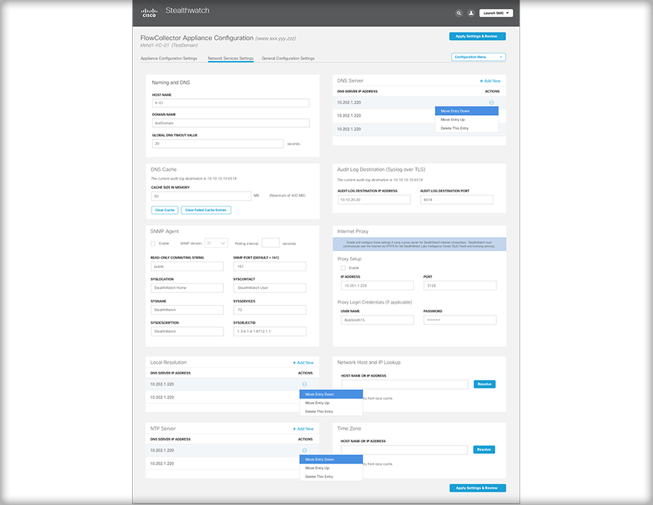The image size is (653, 505).
Task: Click Proxy Port field
Action: point(460,285)
